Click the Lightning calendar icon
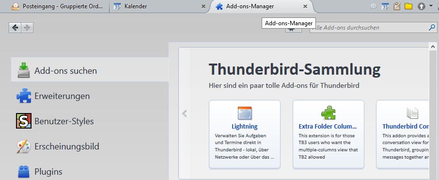 tap(245, 113)
